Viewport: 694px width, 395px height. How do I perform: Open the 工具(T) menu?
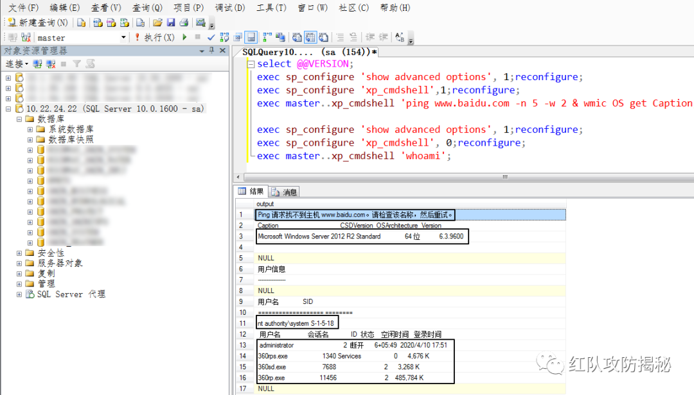pyautogui.click(x=271, y=8)
